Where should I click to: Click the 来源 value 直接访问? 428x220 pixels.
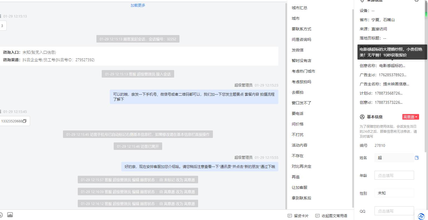[379, 29]
